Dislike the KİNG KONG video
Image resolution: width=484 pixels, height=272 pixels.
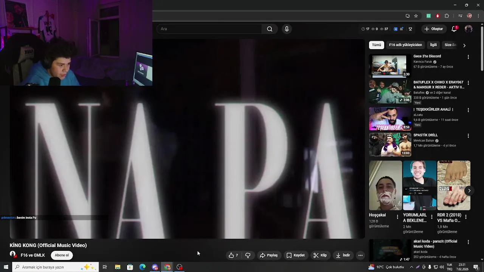click(248, 255)
